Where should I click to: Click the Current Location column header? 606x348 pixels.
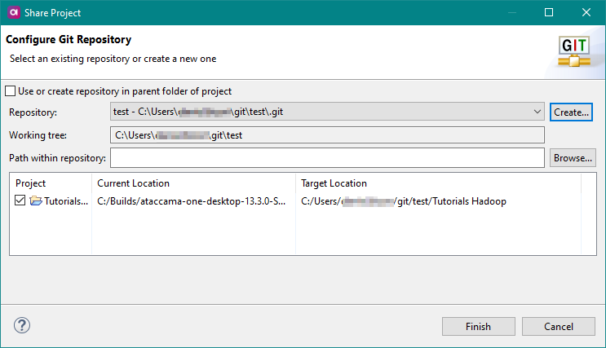[x=134, y=183]
